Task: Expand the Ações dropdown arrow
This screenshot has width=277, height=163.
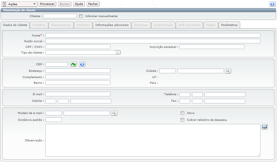Action: click(35, 4)
